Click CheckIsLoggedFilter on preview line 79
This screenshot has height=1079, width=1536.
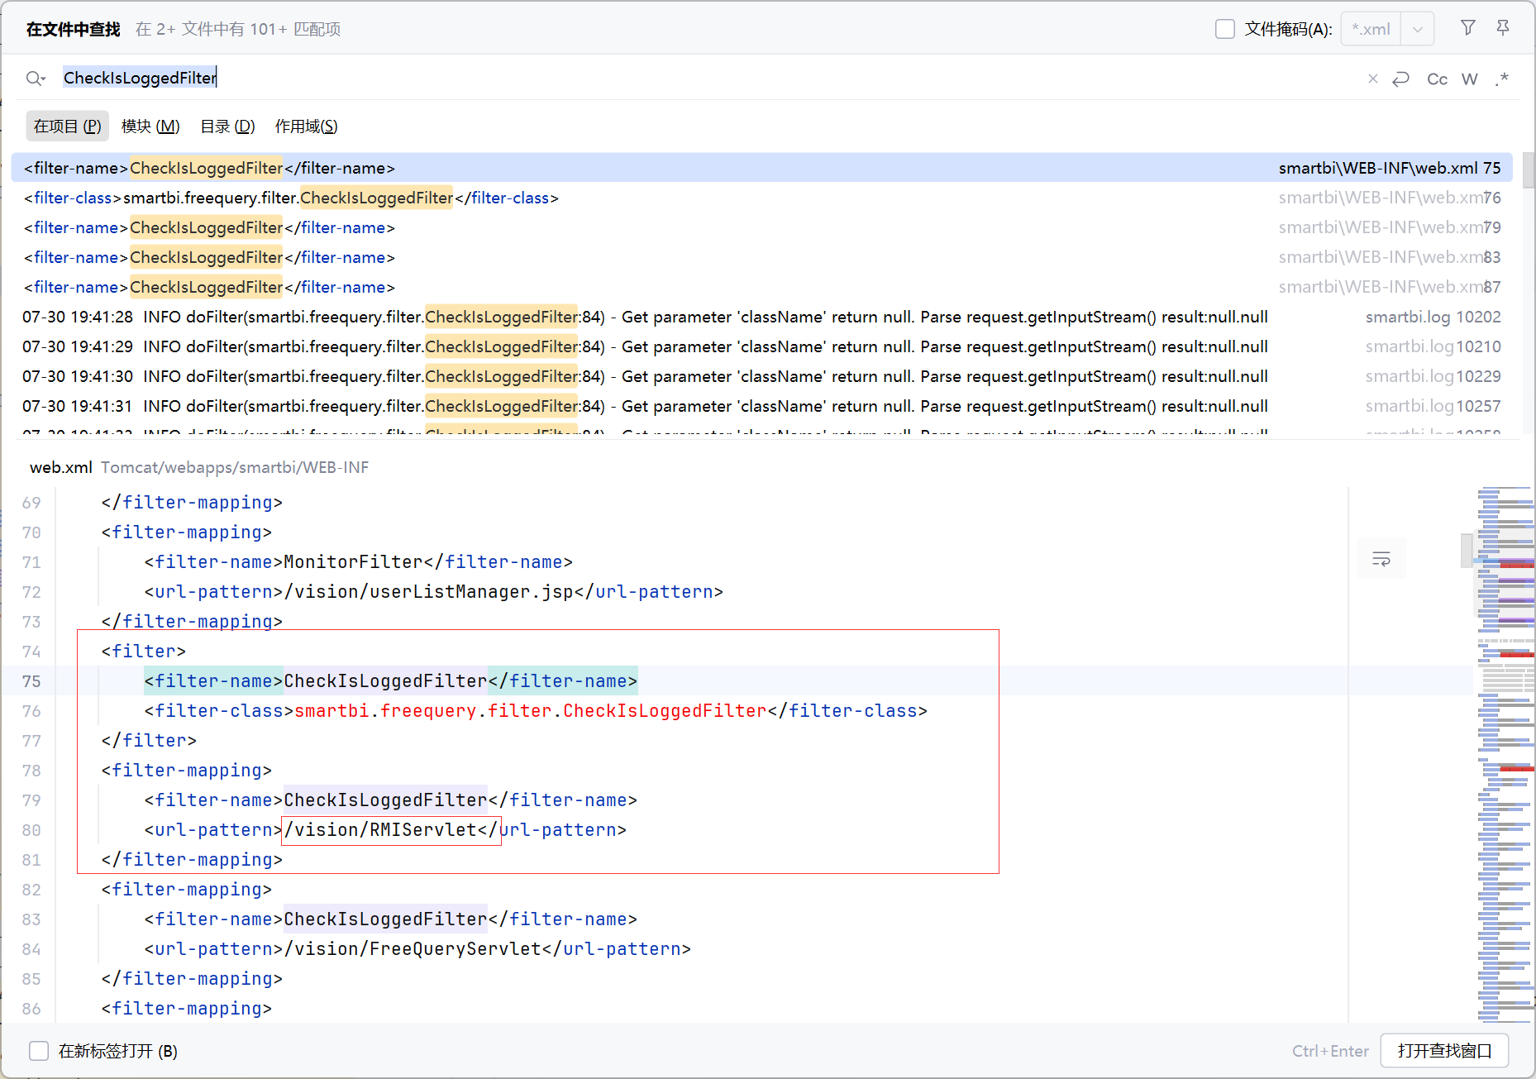(x=385, y=800)
